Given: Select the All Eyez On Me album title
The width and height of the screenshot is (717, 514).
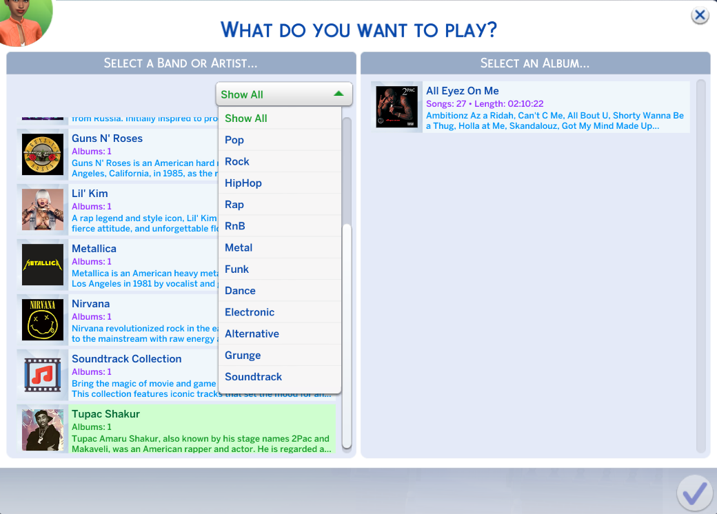Looking at the screenshot, I should click(463, 91).
